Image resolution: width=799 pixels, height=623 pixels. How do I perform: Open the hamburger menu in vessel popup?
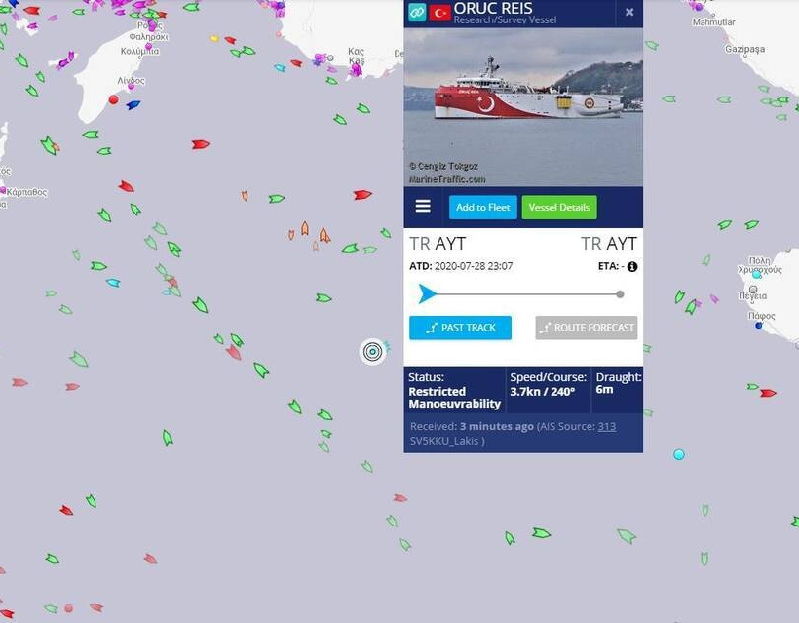(423, 207)
